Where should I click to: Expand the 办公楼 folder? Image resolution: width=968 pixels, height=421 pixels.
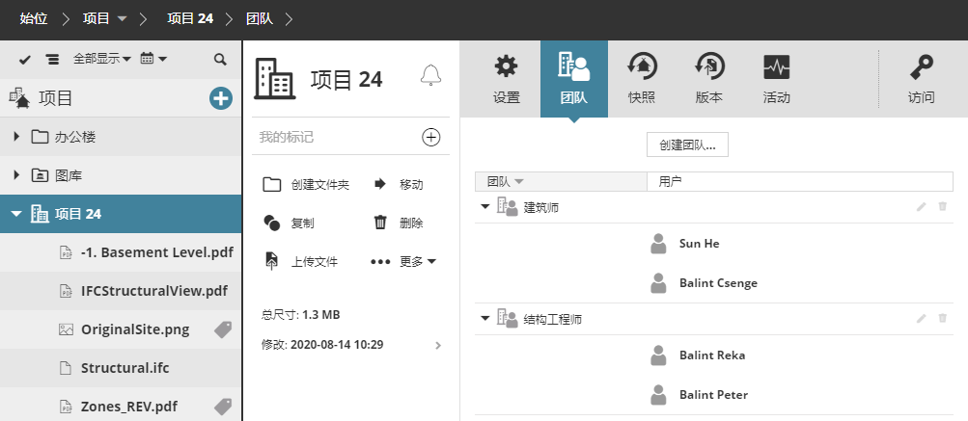pos(16,137)
